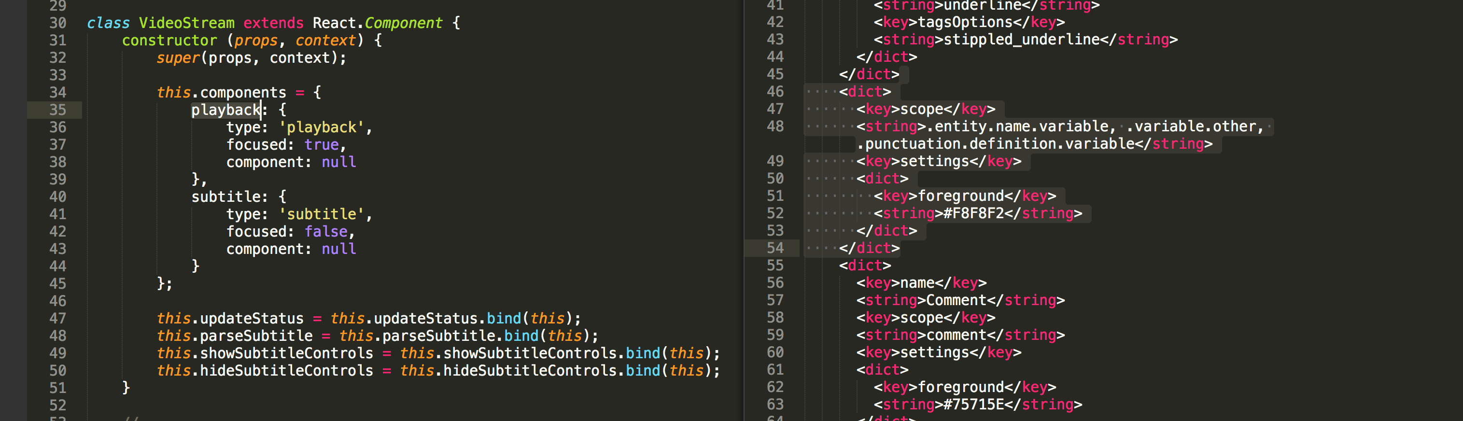
Task: Click 'this.parseSubtitle' at start of line 48
Action: click(x=235, y=336)
